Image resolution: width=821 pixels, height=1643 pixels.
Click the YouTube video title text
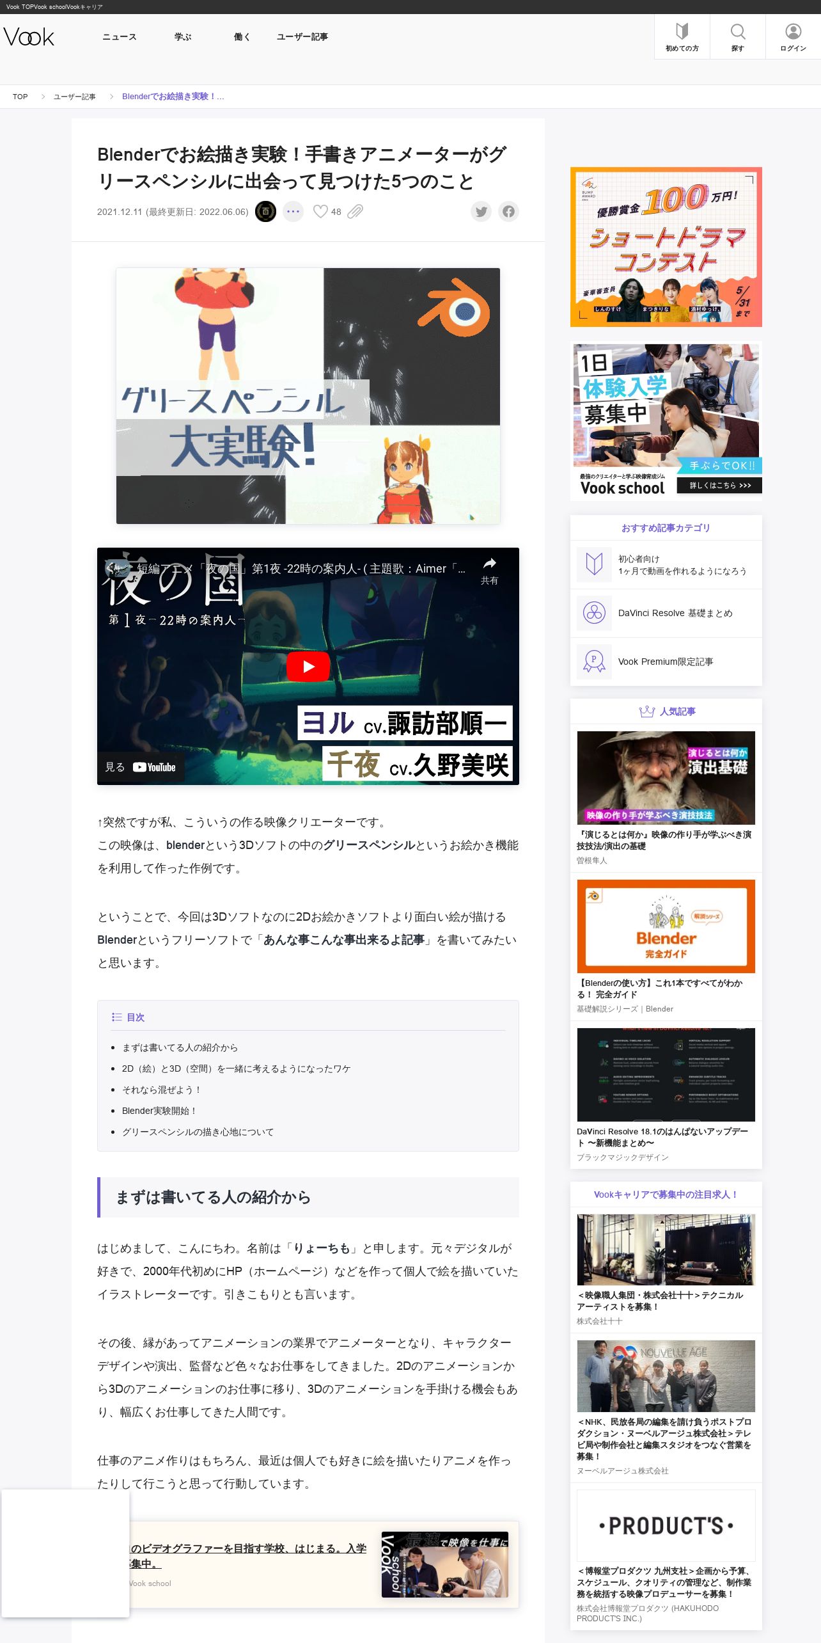301,569
